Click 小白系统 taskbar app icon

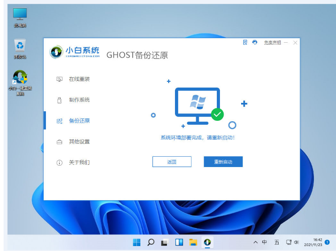(207, 242)
